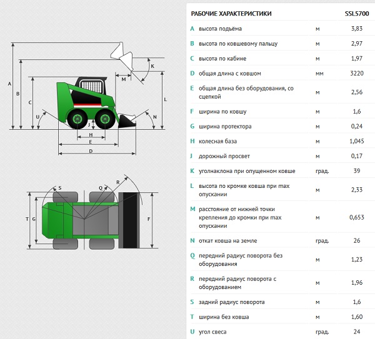Click the value 0,24 in row G

(x=357, y=126)
